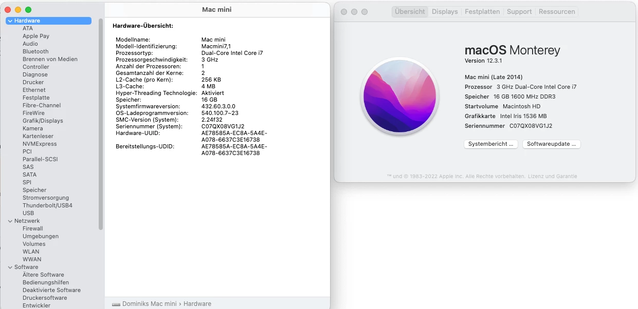This screenshot has height=309, width=638.
Task: Click the Macmini7,1 model identifier value
Action: pos(216,46)
